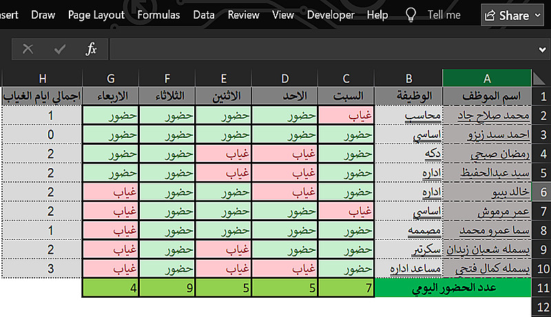Select row 6 header
The width and height of the screenshot is (551, 317).
(541, 192)
